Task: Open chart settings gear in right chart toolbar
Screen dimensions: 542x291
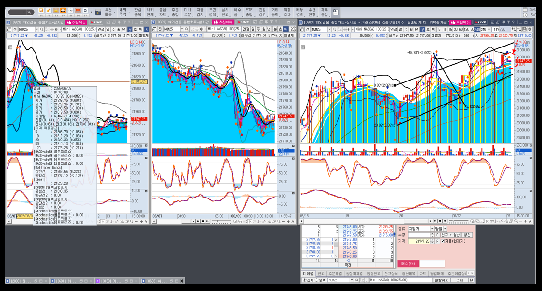Action: point(530,29)
